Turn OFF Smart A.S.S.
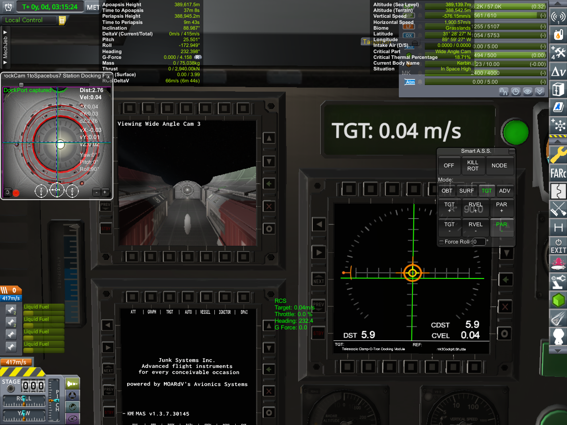The width and height of the screenshot is (567, 425). tap(449, 166)
